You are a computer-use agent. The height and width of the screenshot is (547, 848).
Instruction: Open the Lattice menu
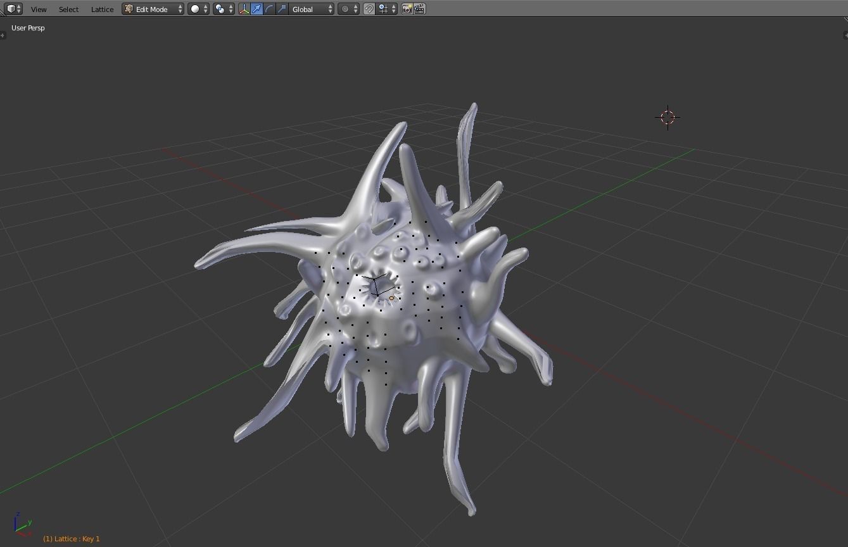102,9
